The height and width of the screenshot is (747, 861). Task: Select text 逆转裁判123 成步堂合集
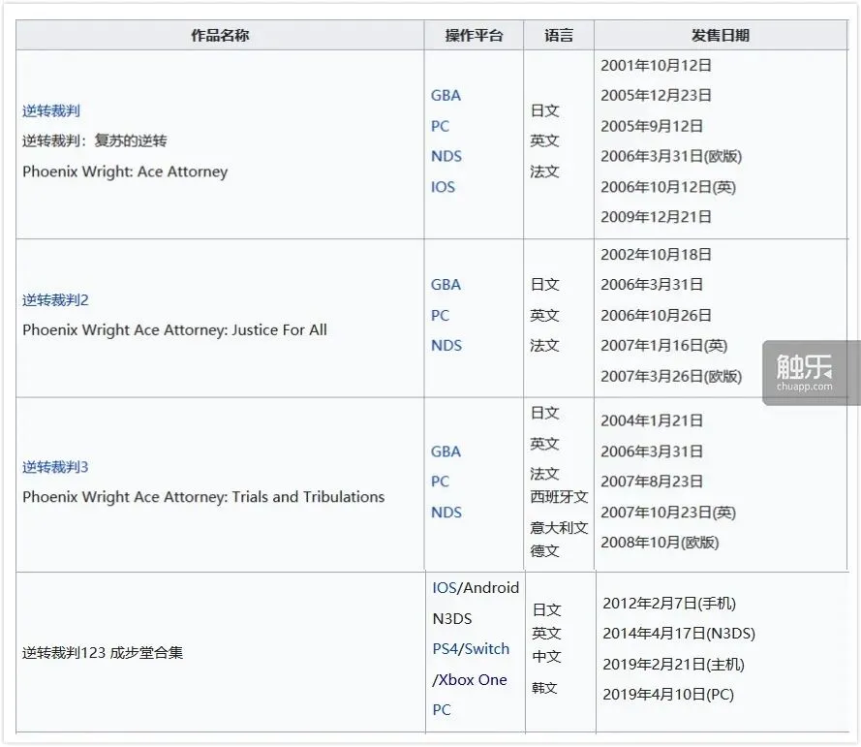(102, 652)
